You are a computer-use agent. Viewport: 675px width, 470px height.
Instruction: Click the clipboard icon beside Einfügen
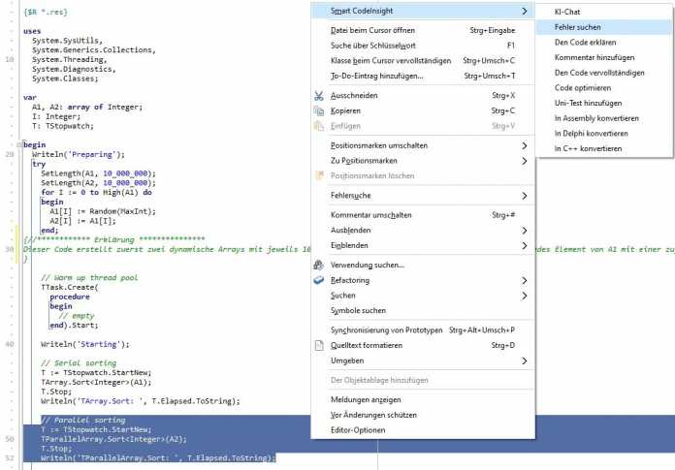319,126
